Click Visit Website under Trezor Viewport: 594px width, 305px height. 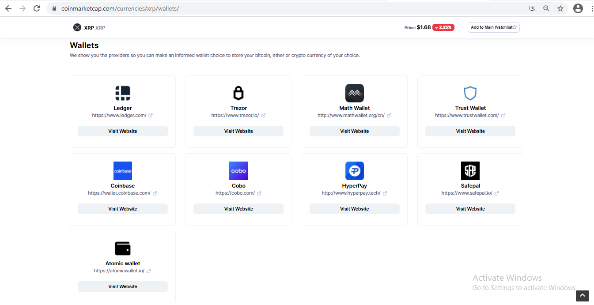click(x=238, y=131)
